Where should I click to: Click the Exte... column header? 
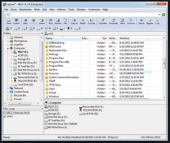click(85, 38)
